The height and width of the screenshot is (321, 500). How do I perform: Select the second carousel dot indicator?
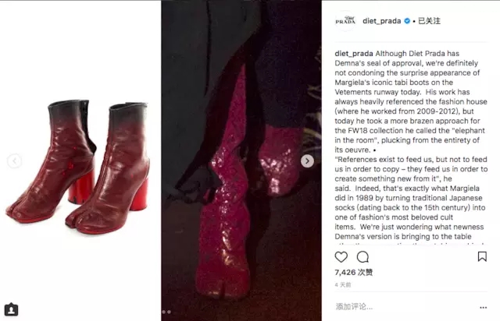click(169, 312)
